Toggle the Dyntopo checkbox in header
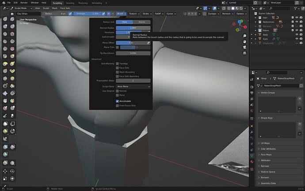The image size is (305, 191). (204, 14)
